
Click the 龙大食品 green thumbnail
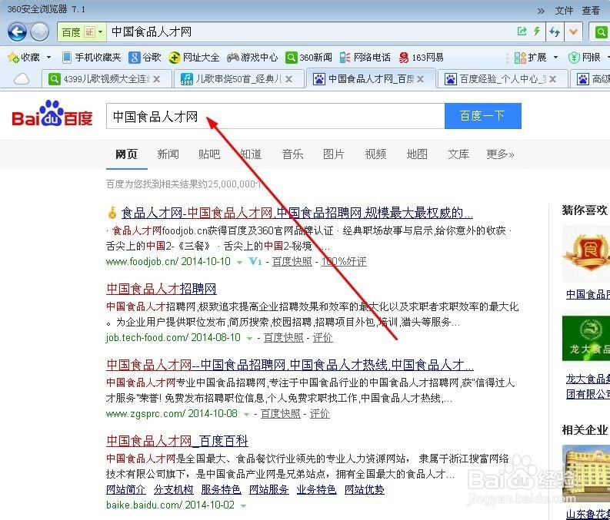586,338
